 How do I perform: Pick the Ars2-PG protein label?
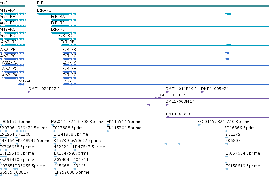tap(8, 56)
